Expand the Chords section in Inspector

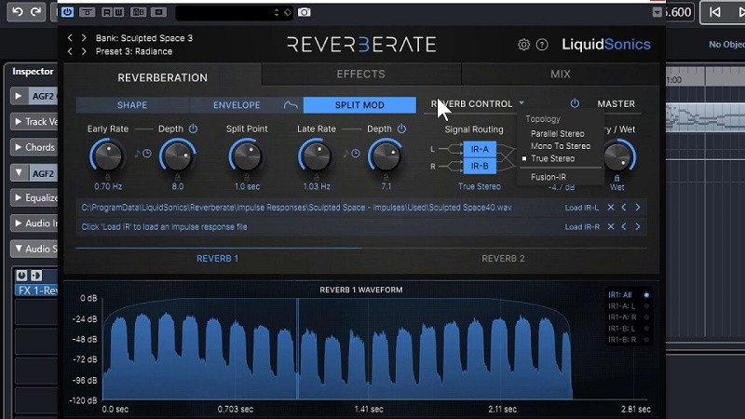[19, 147]
